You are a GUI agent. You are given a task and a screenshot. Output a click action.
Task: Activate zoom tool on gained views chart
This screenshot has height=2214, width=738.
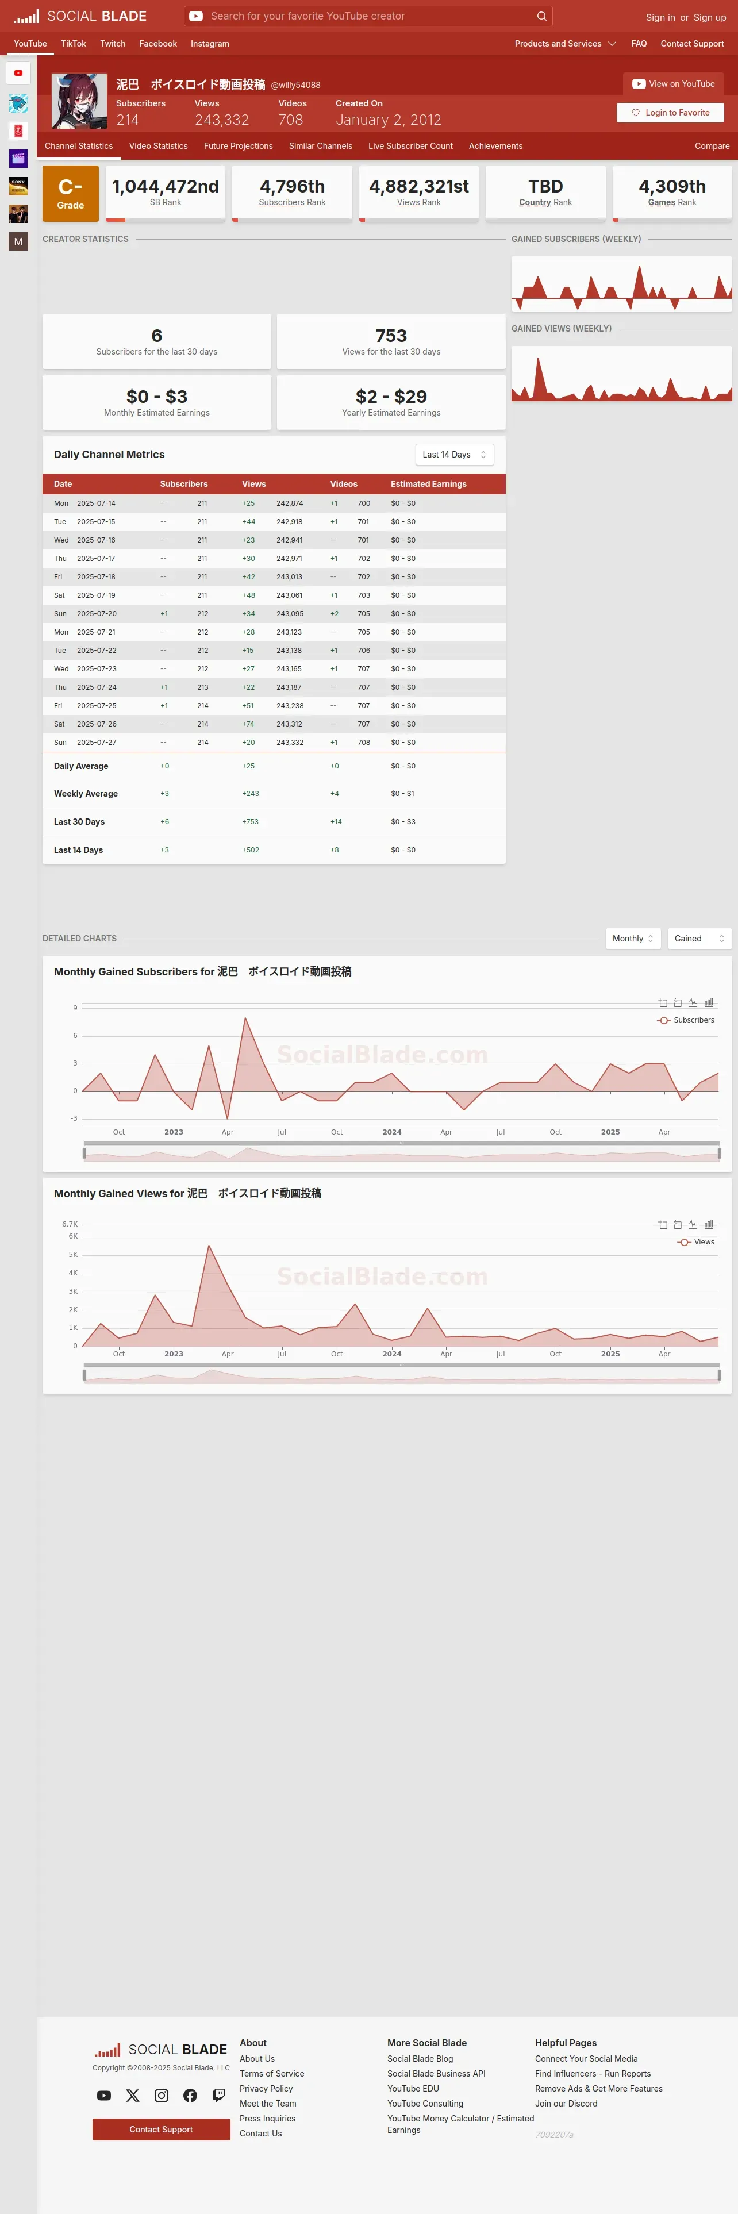pos(662,1224)
